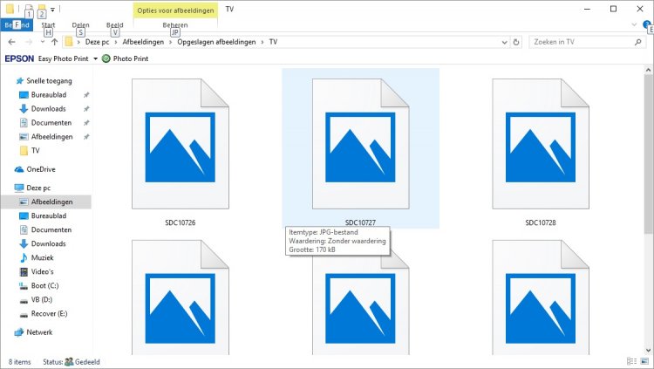Select Boot (C:) drive
Screen dimensions: 654x369
(x=44, y=285)
